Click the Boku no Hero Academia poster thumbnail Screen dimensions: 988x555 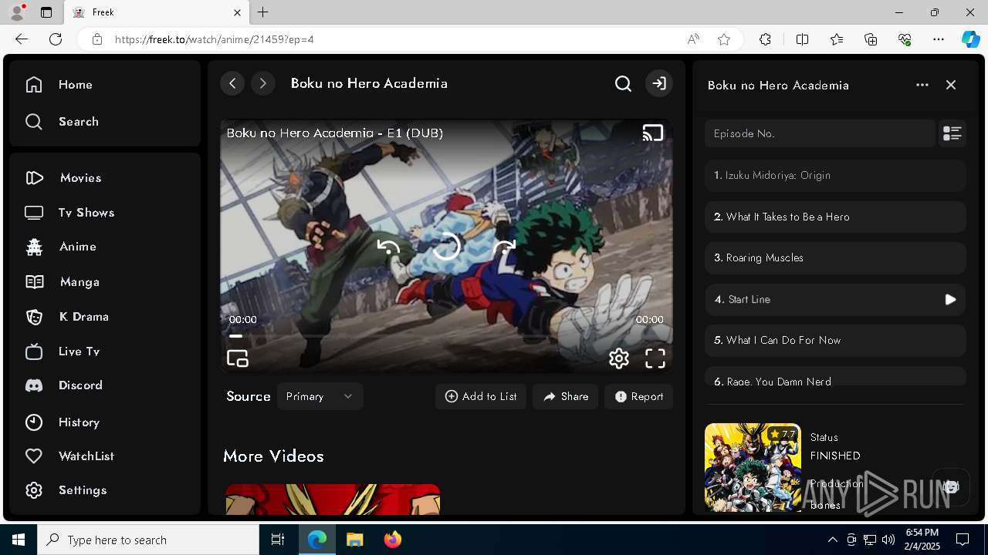click(x=753, y=467)
